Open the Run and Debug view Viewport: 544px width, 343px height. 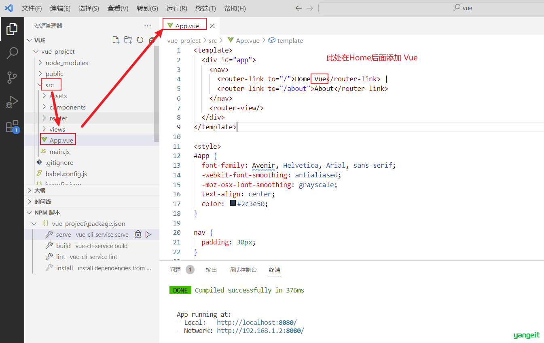[12, 102]
